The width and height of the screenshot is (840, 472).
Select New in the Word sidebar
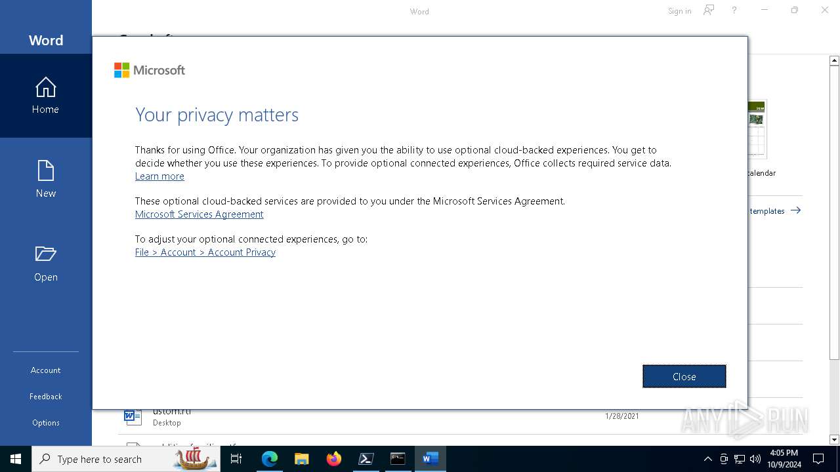point(45,180)
